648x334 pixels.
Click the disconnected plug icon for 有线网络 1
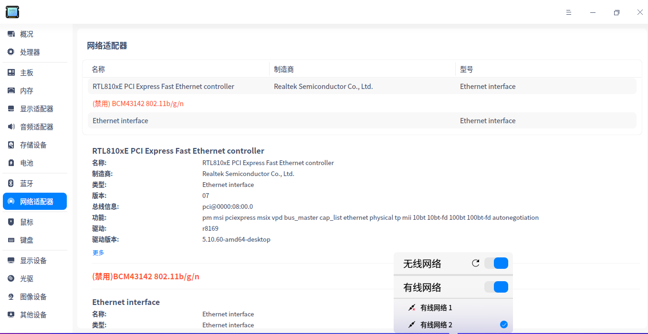(x=412, y=308)
